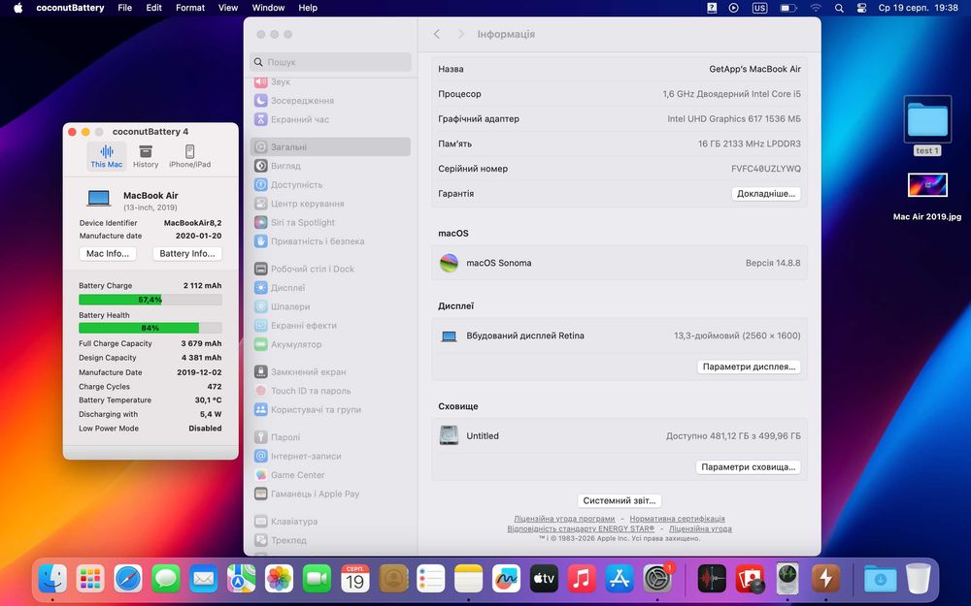This screenshot has height=606, width=971.
Task: Click the battery status menu bar icon
Action: pyautogui.click(x=787, y=8)
